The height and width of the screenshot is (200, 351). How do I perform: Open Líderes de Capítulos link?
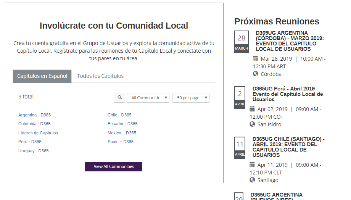38,133
